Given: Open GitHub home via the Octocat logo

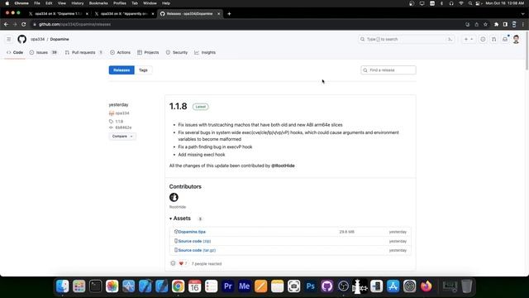Looking at the screenshot, I should click(x=22, y=39).
